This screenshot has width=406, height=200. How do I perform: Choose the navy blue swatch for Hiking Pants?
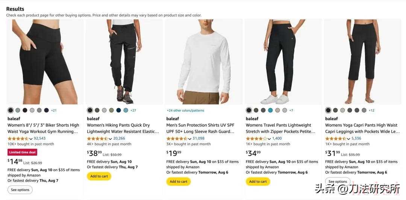point(118,110)
